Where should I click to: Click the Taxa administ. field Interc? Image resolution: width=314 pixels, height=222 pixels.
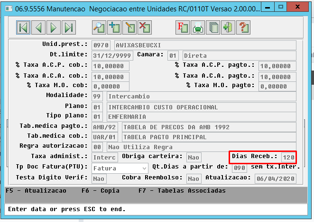pyautogui.click(x=104, y=158)
